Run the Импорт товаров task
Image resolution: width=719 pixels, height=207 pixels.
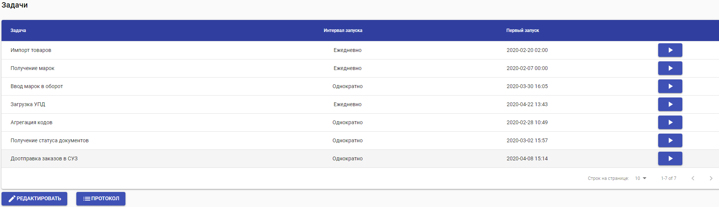(670, 50)
